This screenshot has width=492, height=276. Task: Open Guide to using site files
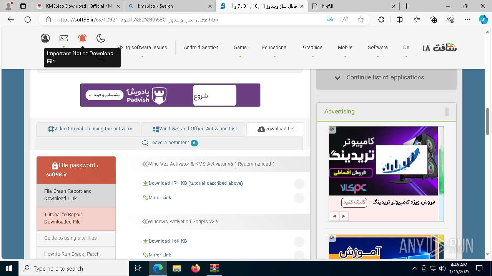(x=76, y=238)
